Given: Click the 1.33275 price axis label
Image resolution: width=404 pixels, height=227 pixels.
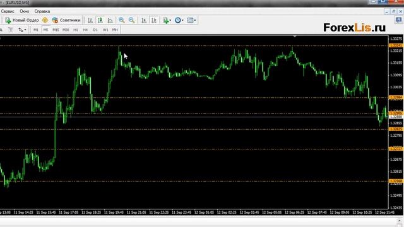Looking at the screenshot, I should point(396,39).
